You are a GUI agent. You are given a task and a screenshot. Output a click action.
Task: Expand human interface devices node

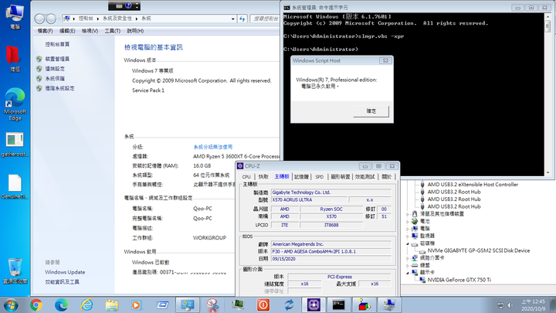[408, 214]
